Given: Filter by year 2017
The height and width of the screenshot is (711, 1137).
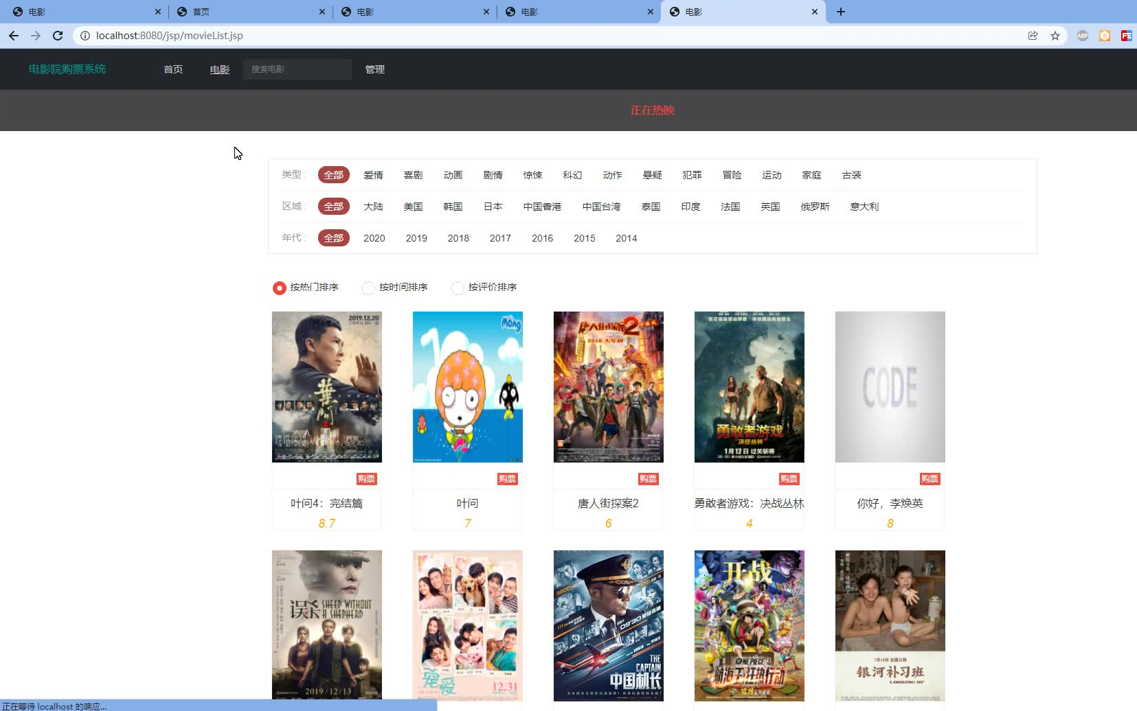Looking at the screenshot, I should coord(500,238).
